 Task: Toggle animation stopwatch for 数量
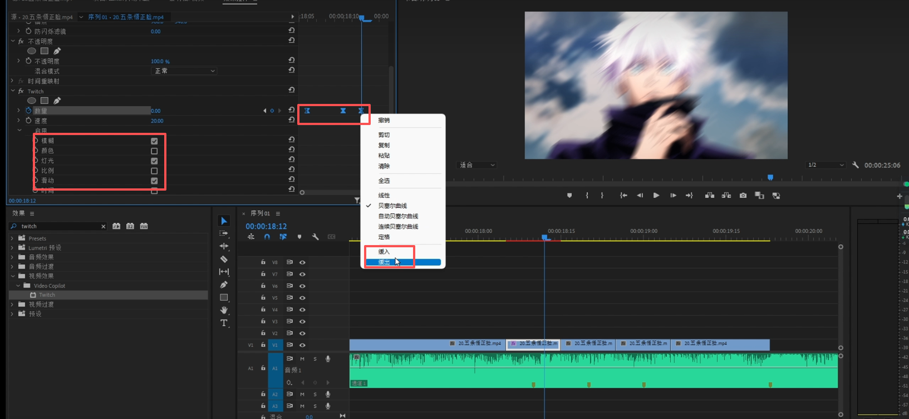tap(28, 111)
